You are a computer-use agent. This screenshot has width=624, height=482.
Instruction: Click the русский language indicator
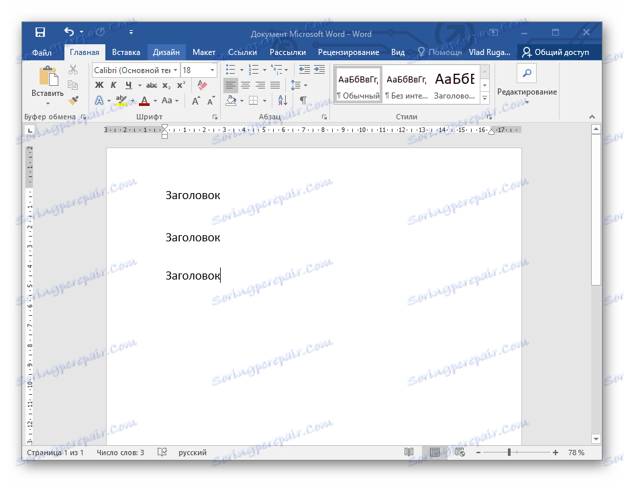pyautogui.click(x=193, y=453)
